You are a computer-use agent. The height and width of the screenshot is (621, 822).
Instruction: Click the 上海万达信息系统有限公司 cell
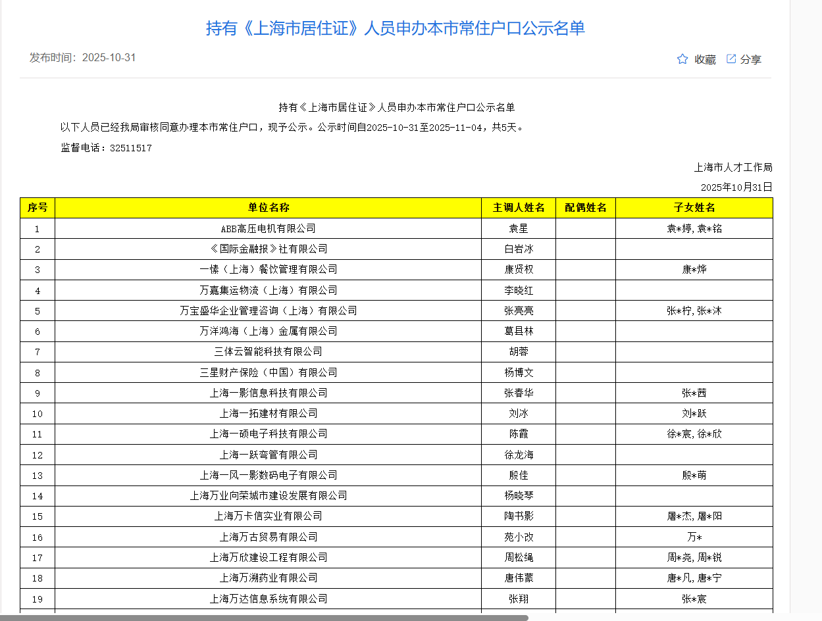(x=268, y=599)
